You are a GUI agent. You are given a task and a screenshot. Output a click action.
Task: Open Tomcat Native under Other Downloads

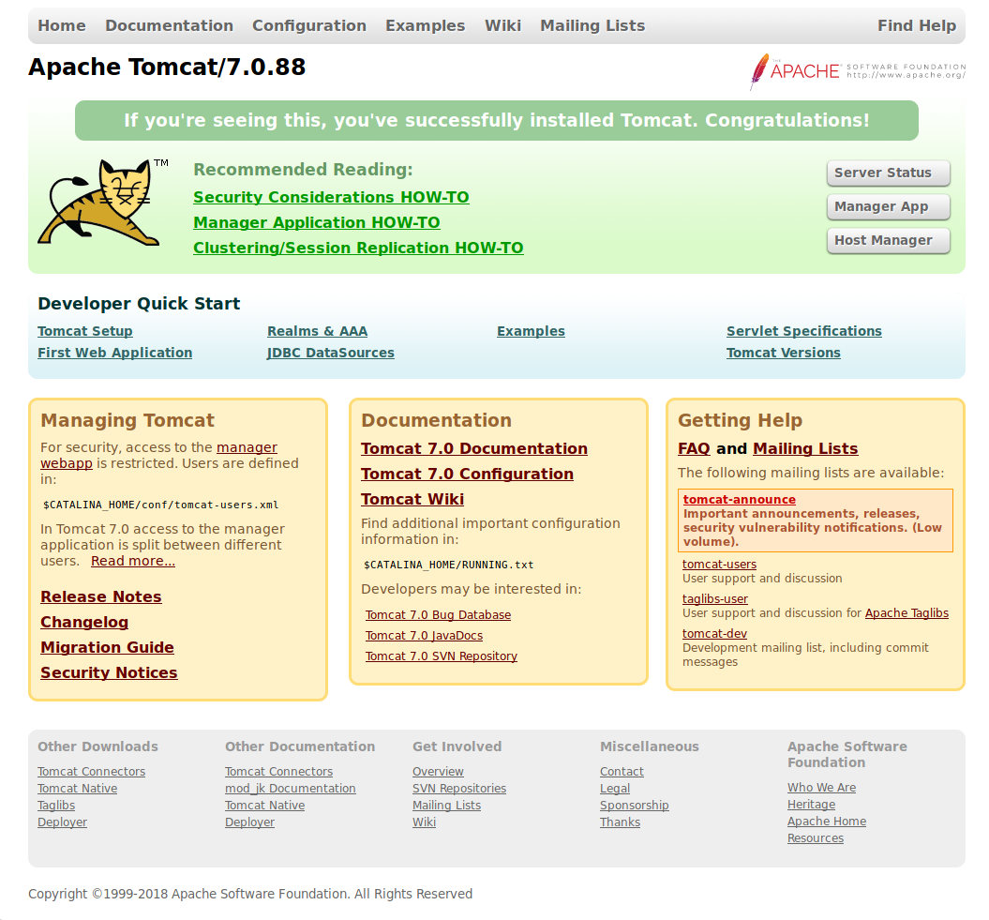pyautogui.click(x=78, y=789)
